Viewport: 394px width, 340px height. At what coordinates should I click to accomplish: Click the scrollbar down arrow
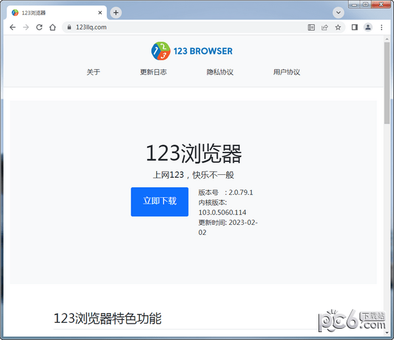pos(387,333)
